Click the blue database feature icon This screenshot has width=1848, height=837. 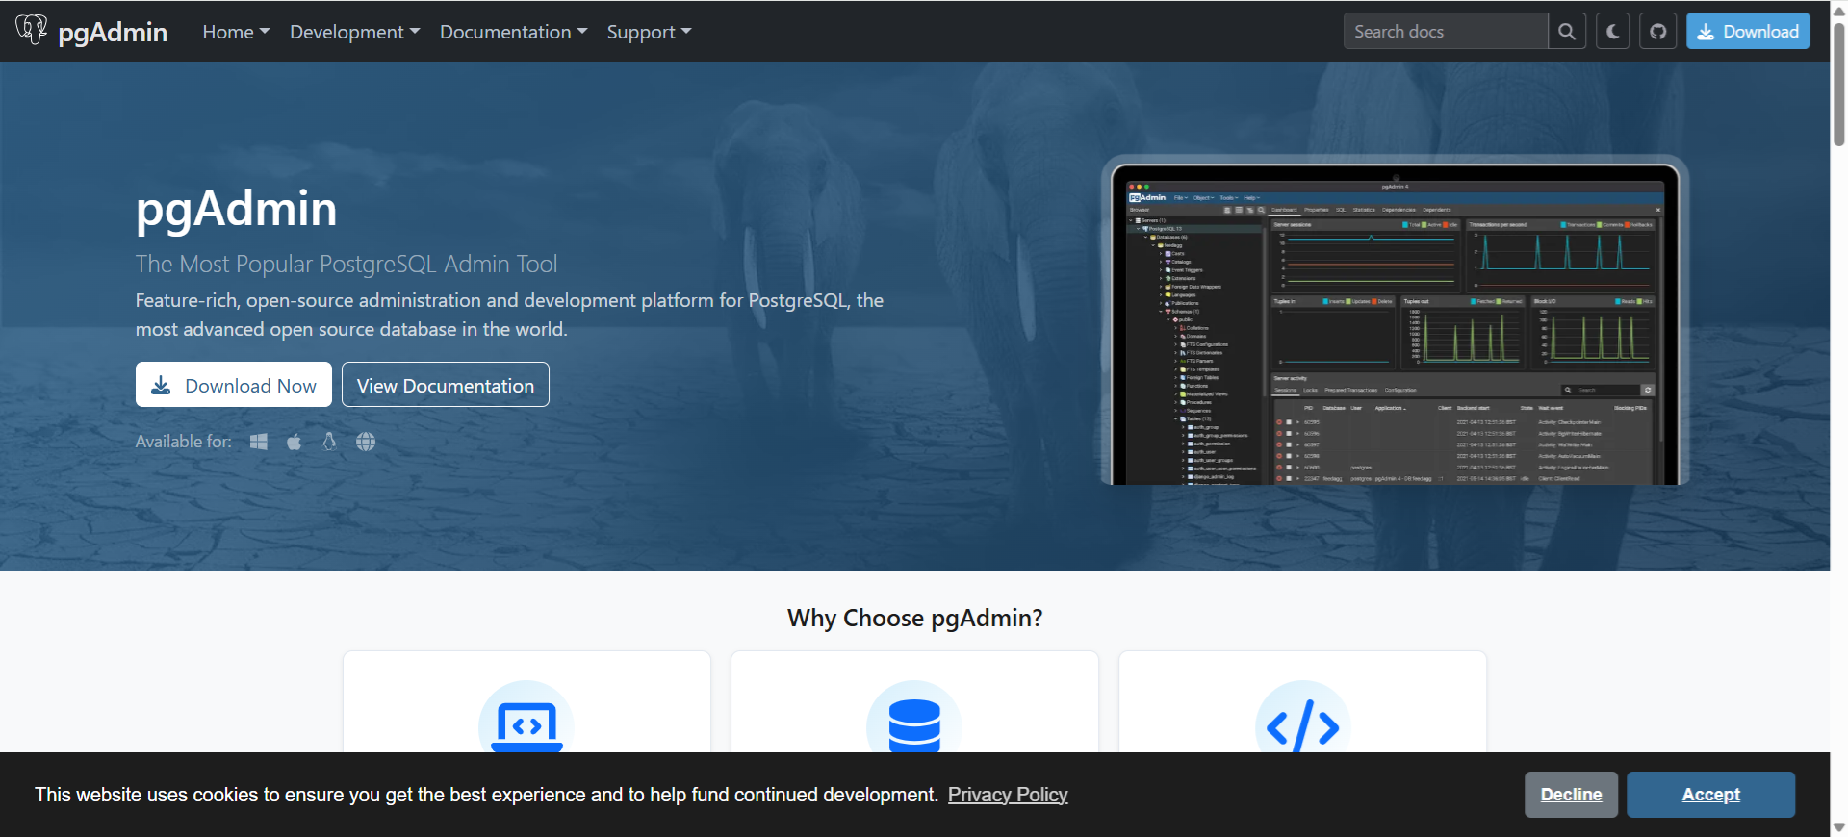click(x=913, y=723)
